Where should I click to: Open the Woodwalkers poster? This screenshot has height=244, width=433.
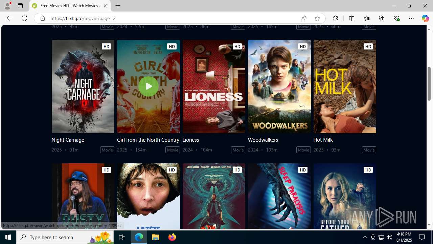tap(279, 86)
